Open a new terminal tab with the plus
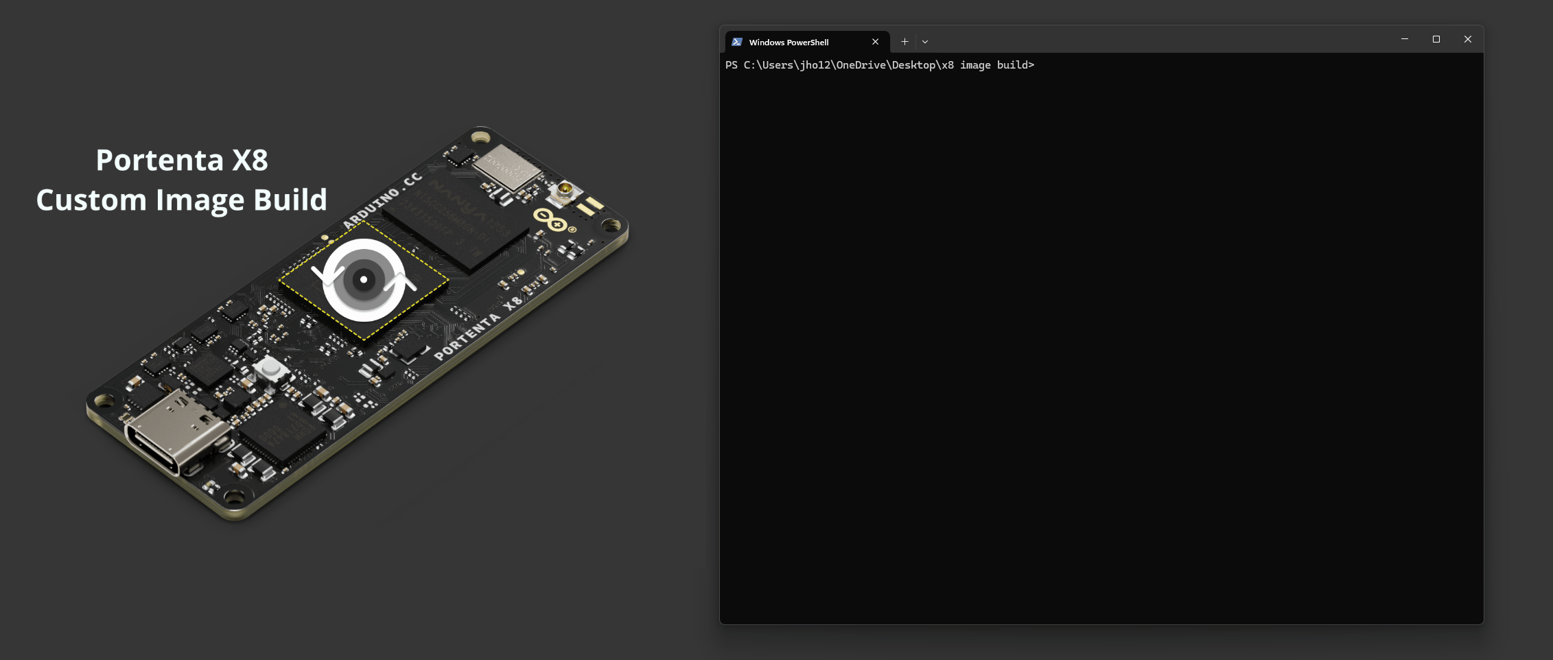 (904, 42)
